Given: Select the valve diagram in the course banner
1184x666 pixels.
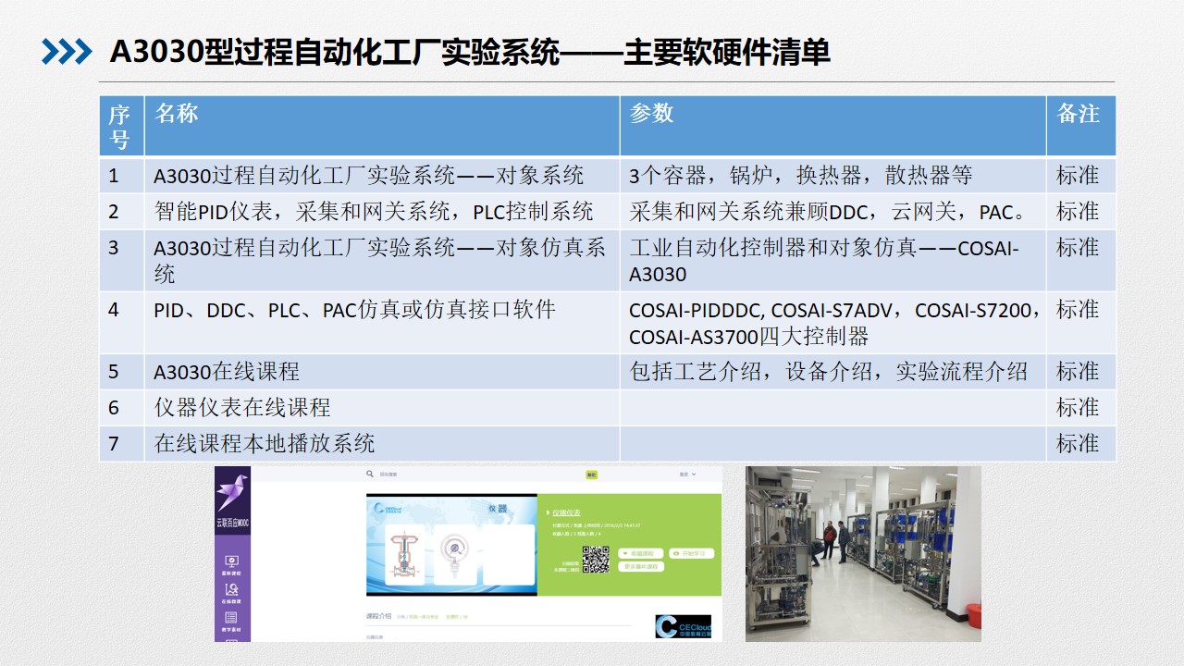Looking at the screenshot, I should pyautogui.click(x=405, y=555).
